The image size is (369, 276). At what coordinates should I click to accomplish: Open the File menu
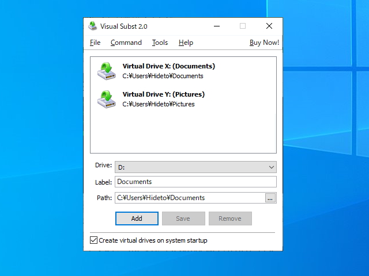(95, 43)
